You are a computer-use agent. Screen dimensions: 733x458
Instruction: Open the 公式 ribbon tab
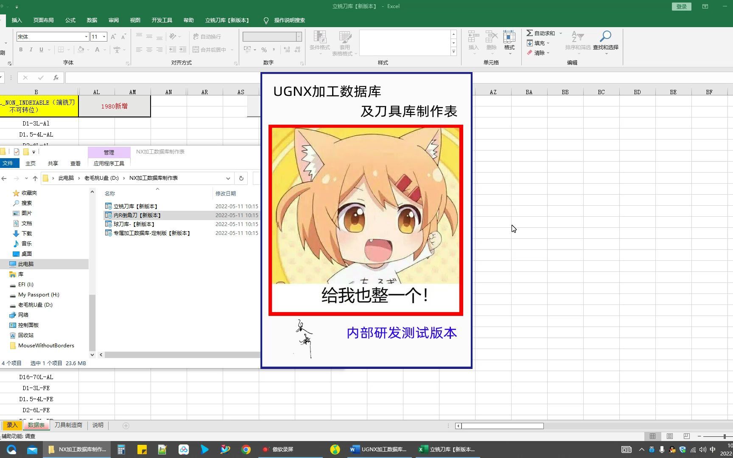tap(70, 20)
